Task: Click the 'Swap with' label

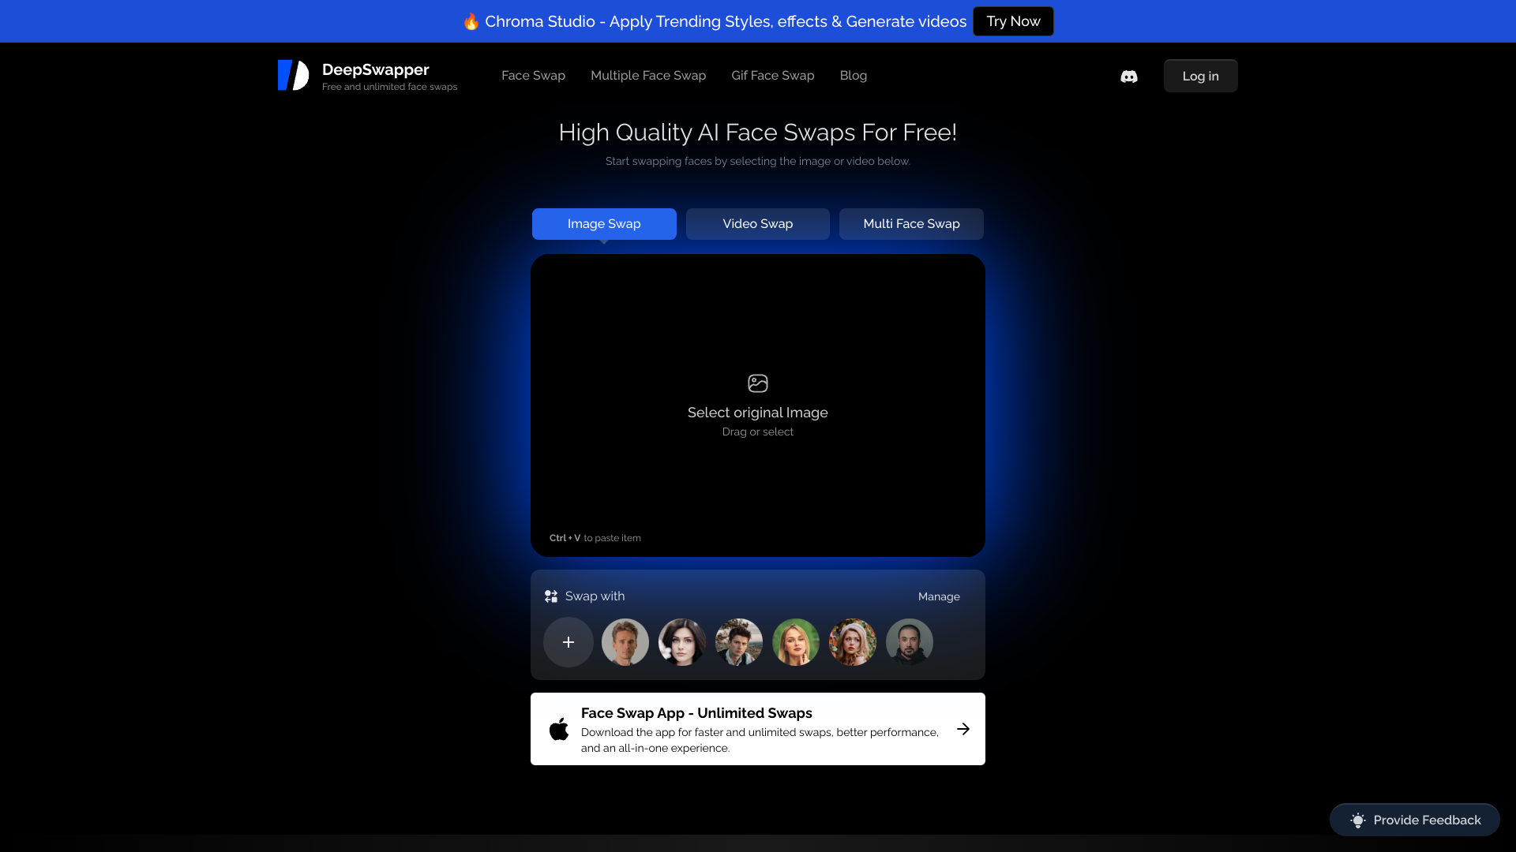Action: (x=595, y=596)
